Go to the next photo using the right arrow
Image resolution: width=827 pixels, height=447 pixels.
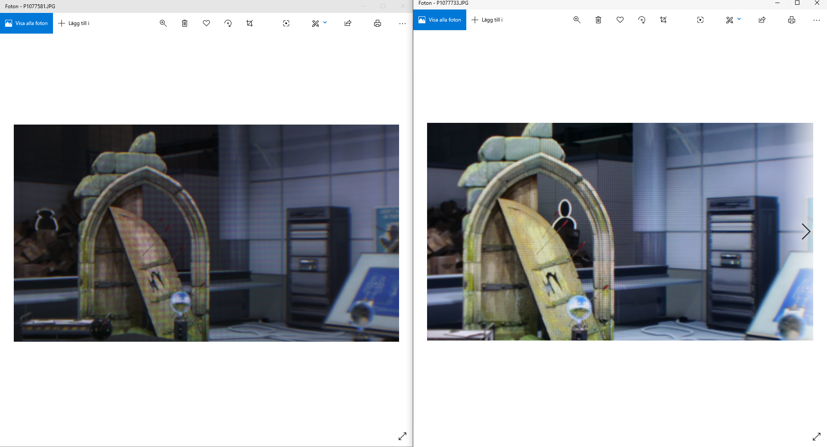(805, 231)
